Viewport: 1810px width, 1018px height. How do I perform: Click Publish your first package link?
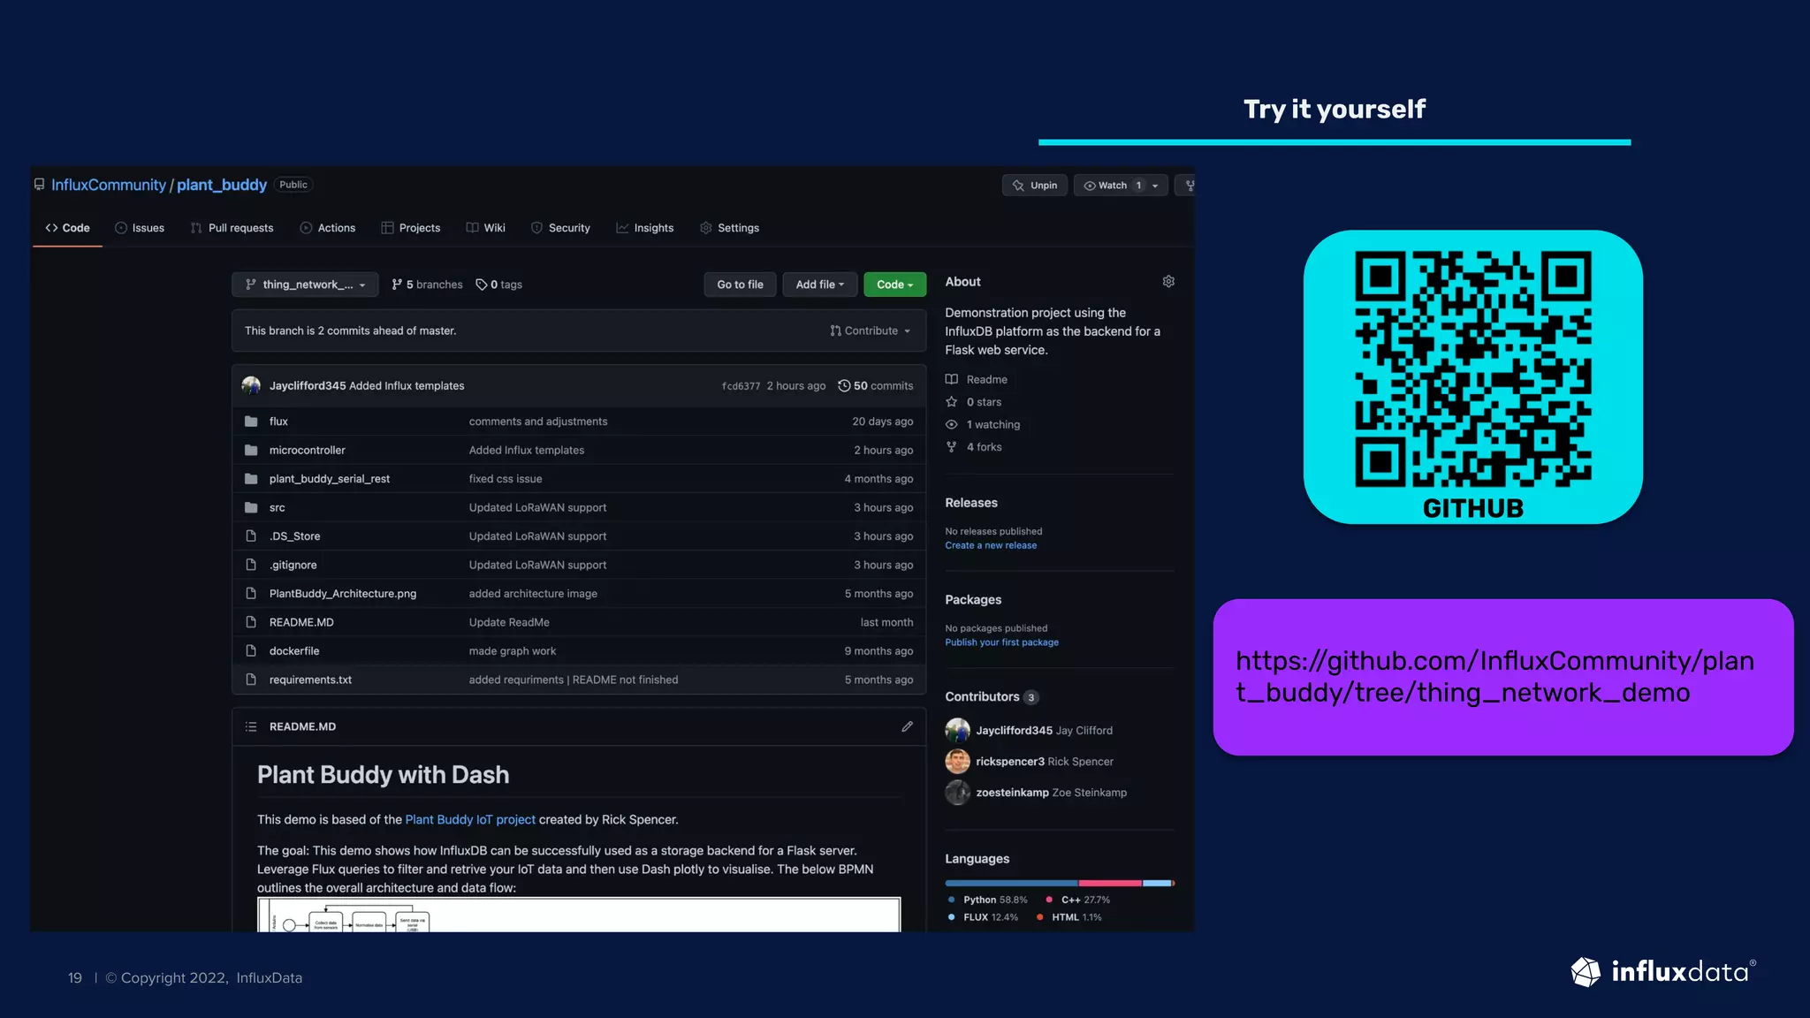pyautogui.click(x=1001, y=642)
